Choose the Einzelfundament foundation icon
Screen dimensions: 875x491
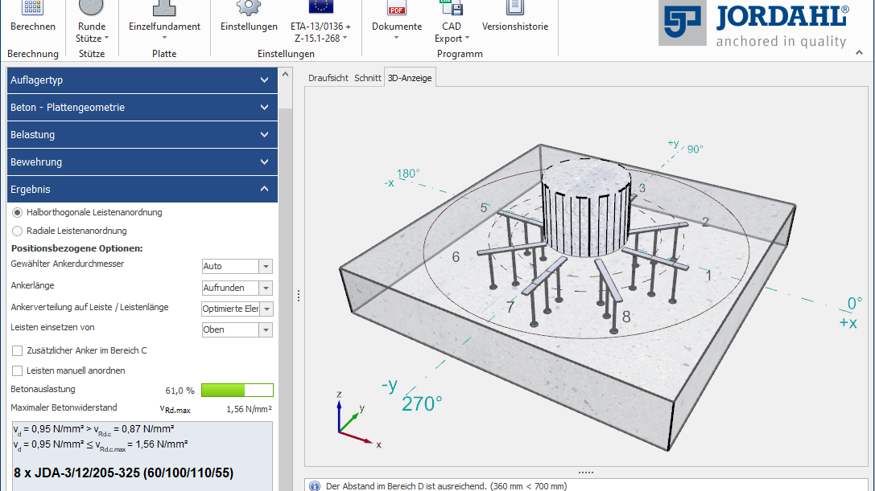164,7
